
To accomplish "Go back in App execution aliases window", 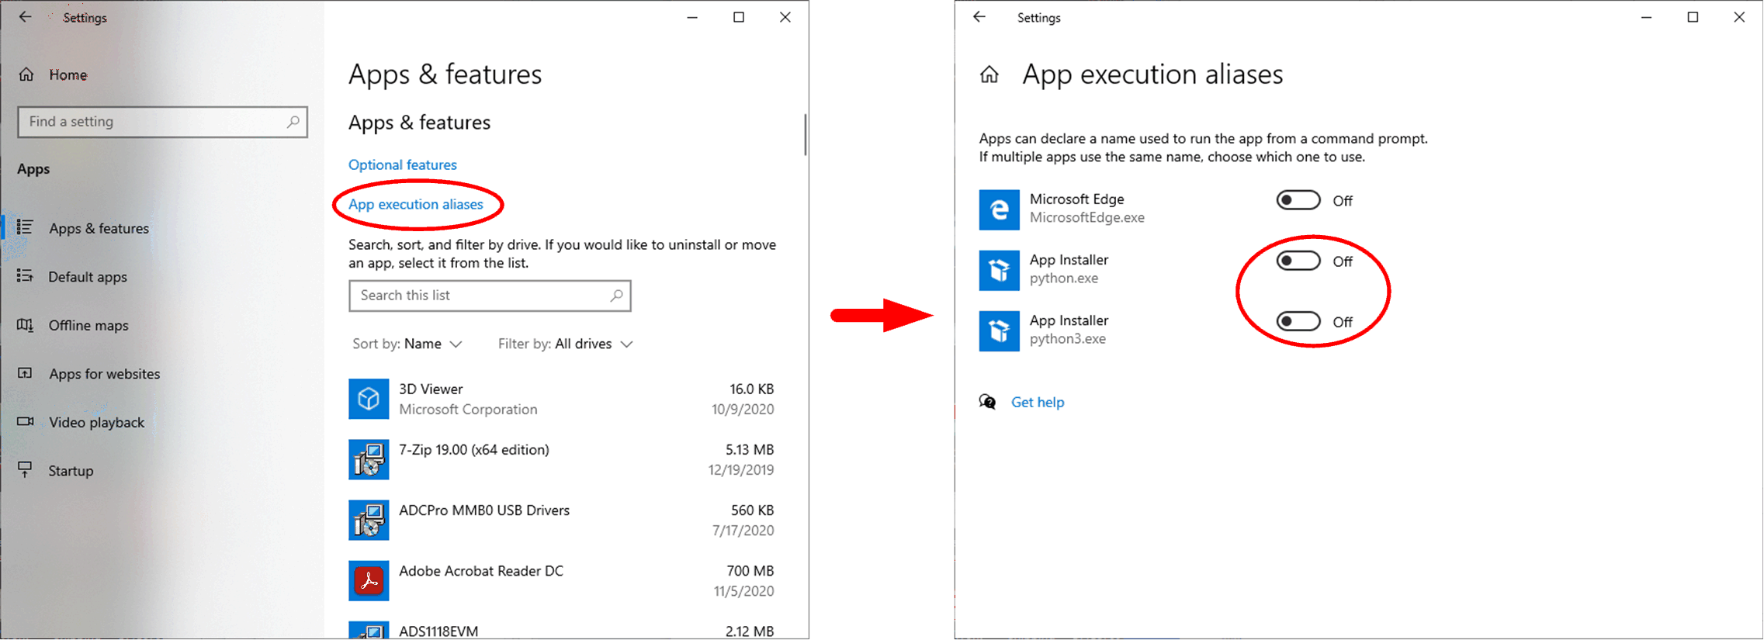I will 979,16.
